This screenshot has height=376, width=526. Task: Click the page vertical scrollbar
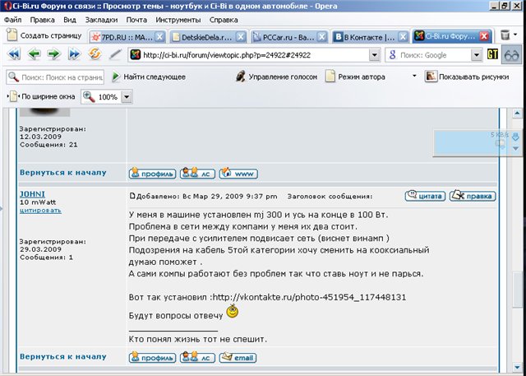[x=519, y=247]
